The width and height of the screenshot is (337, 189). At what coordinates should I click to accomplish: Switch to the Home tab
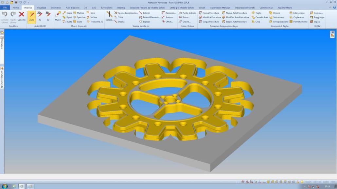[16, 7]
